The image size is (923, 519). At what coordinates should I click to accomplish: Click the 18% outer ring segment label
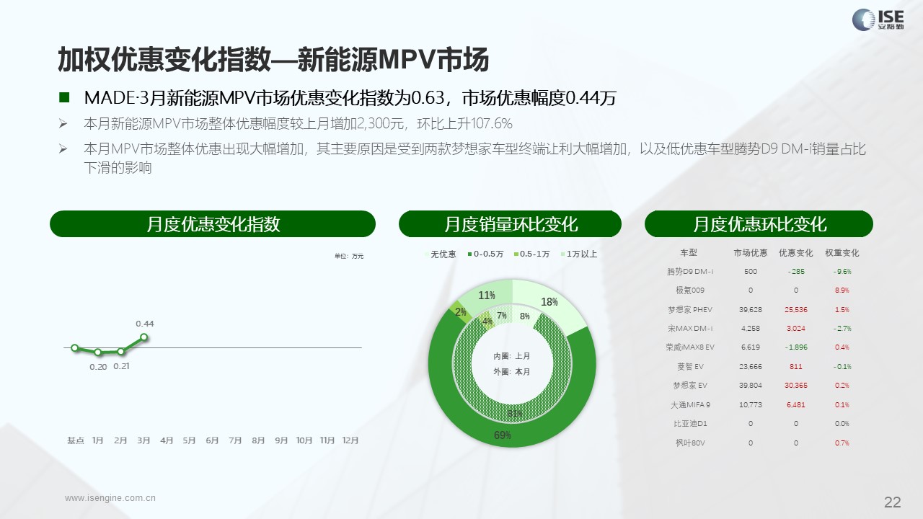click(549, 302)
